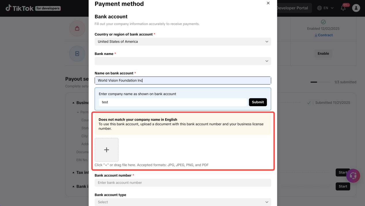Click the blue video product icon
365x206 pixels.
click(77, 54)
